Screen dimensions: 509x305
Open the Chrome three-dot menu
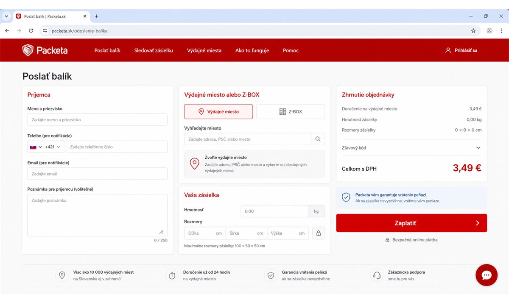[x=502, y=30]
